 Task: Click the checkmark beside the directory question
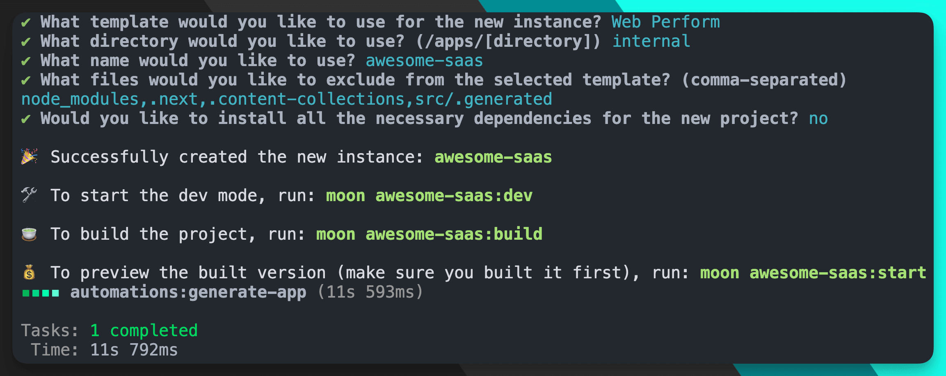(26, 41)
